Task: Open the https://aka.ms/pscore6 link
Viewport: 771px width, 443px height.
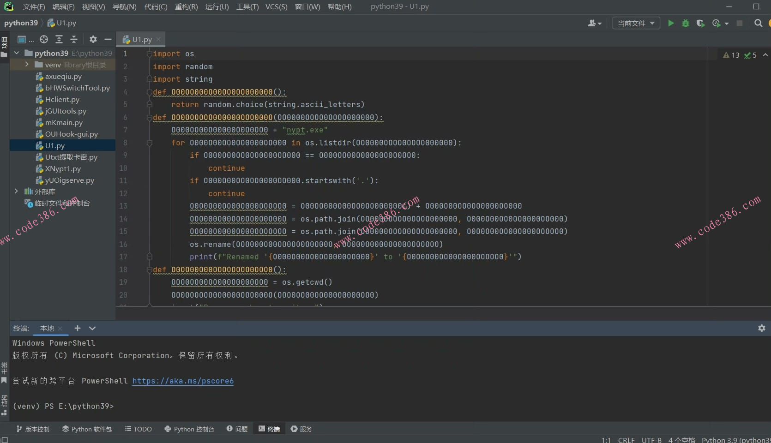Action: (x=183, y=381)
